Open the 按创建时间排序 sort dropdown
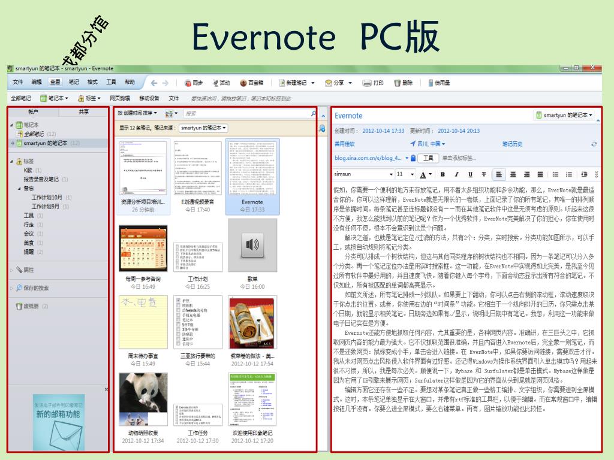This screenshot has height=460, width=614. [x=137, y=113]
